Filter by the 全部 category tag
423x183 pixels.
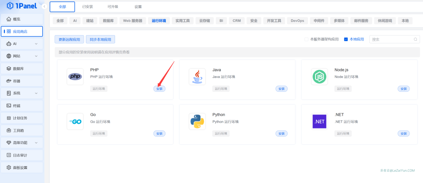point(60,21)
